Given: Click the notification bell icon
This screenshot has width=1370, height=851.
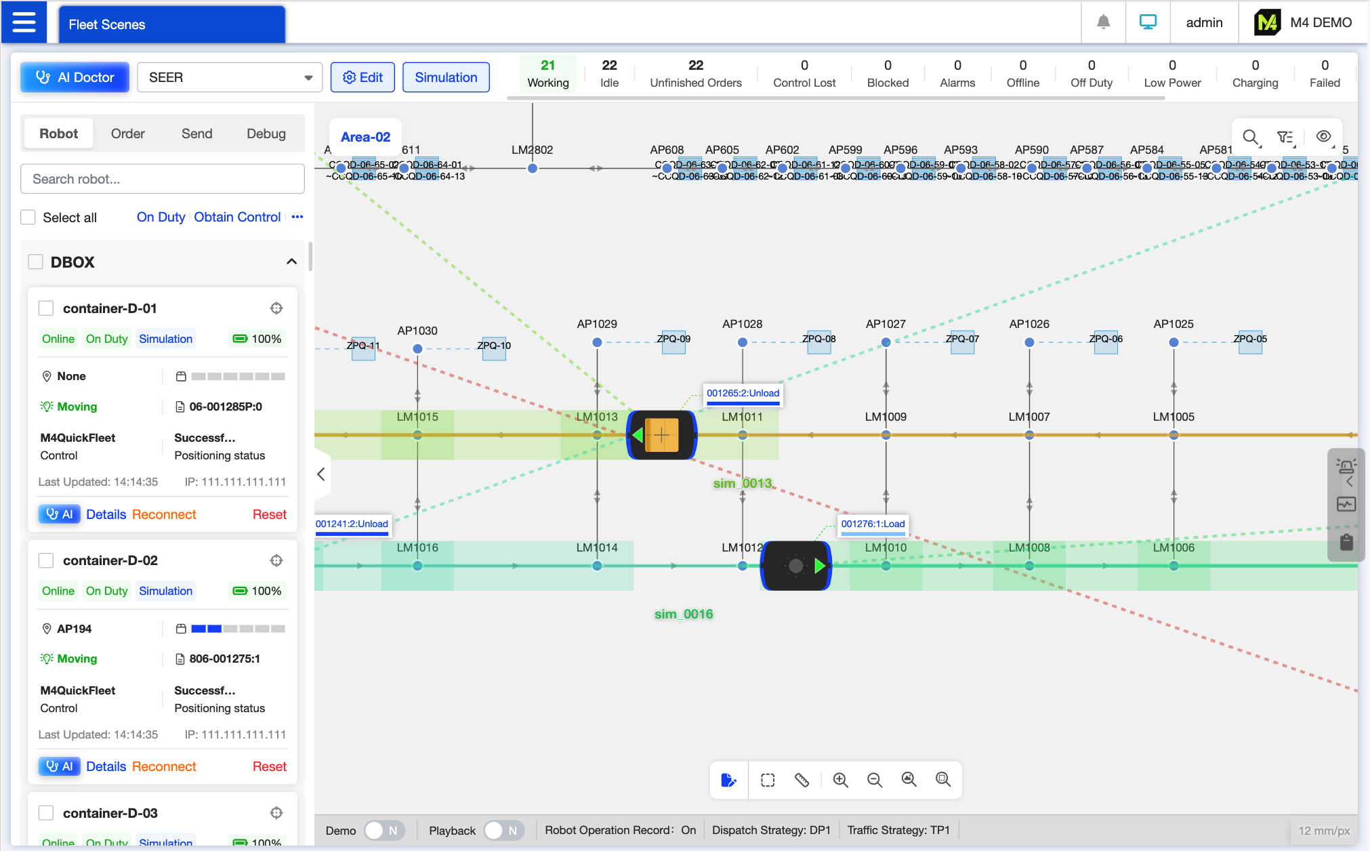Looking at the screenshot, I should click(1103, 22).
